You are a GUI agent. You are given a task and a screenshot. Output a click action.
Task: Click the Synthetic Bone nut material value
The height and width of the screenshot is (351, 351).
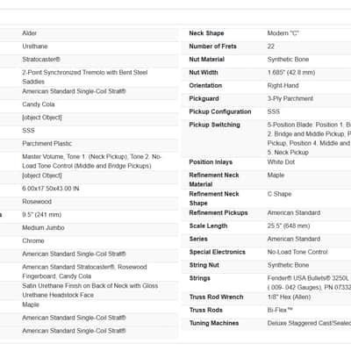(x=288, y=60)
